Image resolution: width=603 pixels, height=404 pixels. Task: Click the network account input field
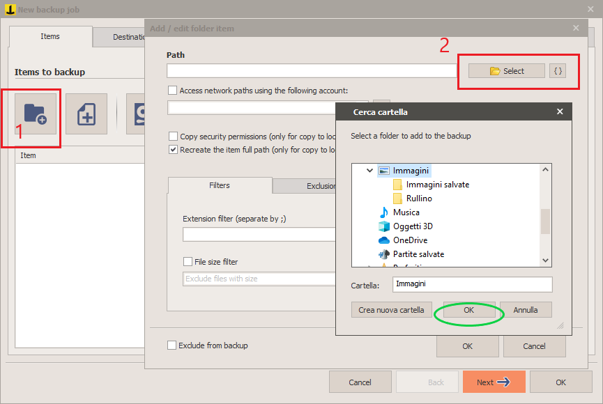tap(252, 108)
